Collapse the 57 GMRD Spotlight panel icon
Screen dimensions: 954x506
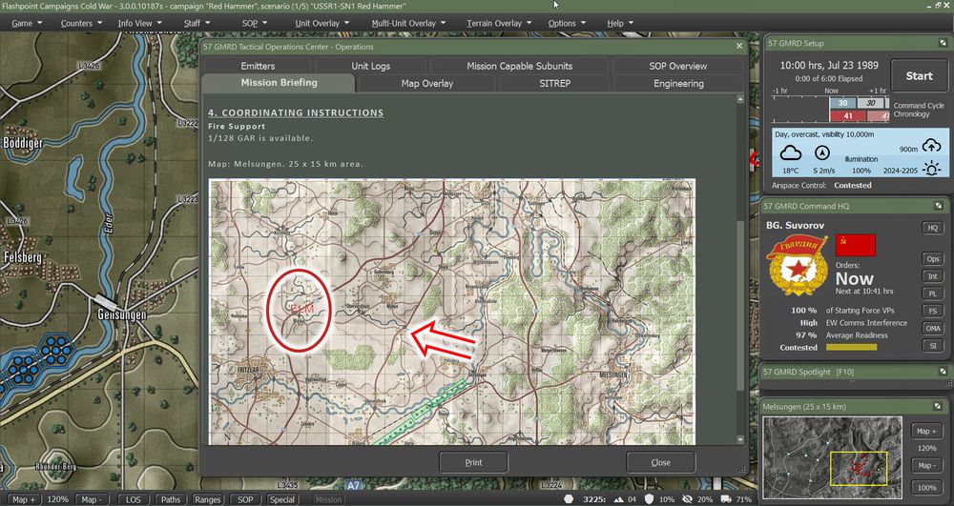[x=942, y=371]
